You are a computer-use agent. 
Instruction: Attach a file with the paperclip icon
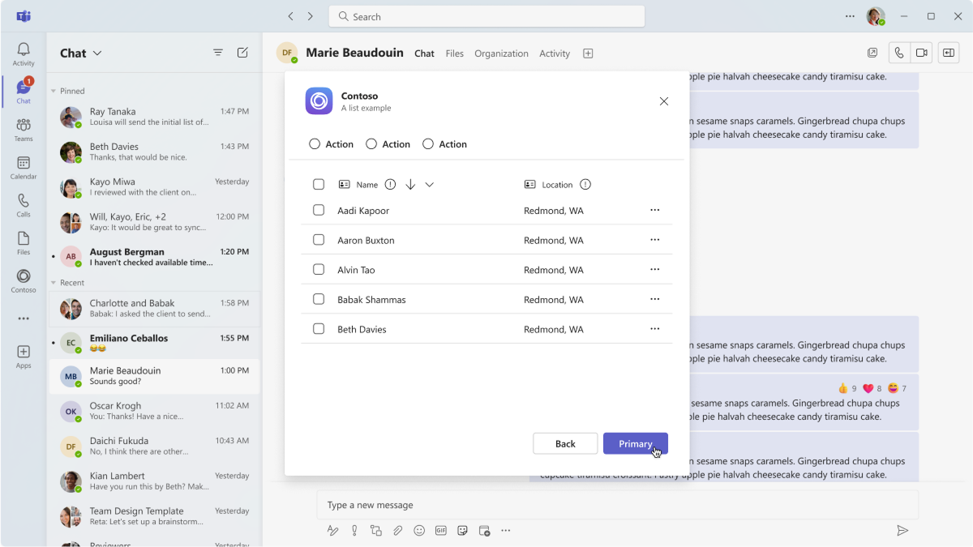click(397, 531)
